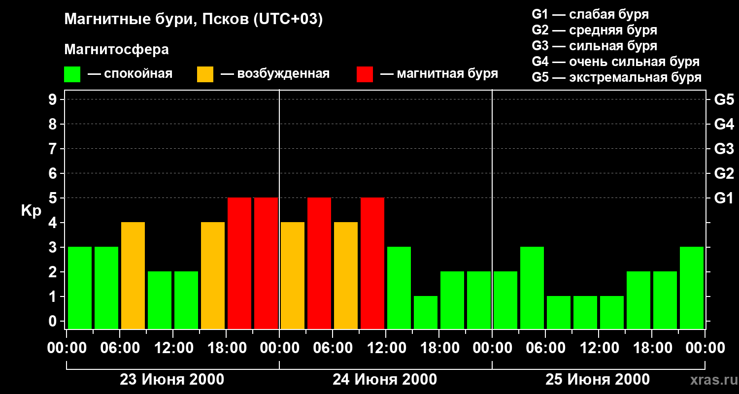Viewport: 739px width, 394px height.
Task: Click the red 03:00–06:00 bar on 24 Июня
Action: (x=319, y=263)
